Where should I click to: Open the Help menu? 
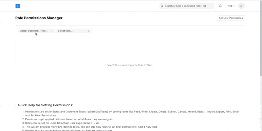pyautogui.click(x=230, y=6)
